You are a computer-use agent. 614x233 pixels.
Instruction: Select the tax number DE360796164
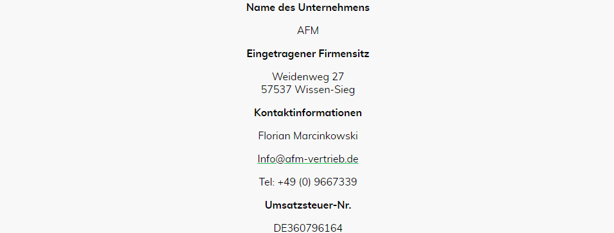point(308,228)
